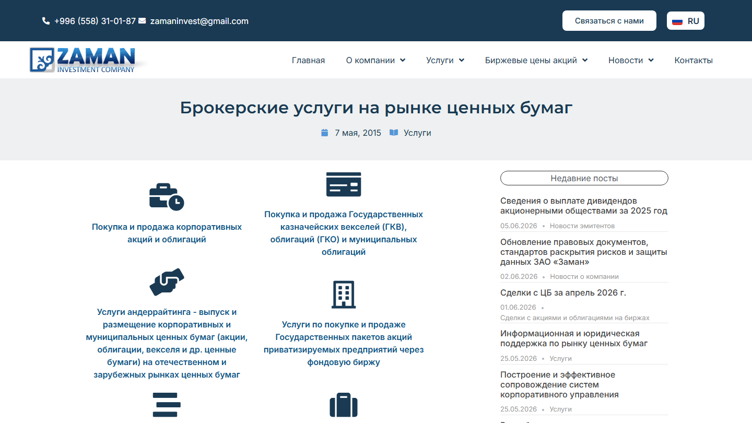Click the stacked bars icon at bottom
752x423 pixels.
(x=167, y=405)
